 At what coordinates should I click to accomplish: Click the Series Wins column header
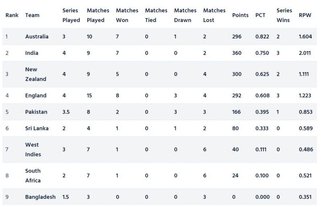point(284,15)
